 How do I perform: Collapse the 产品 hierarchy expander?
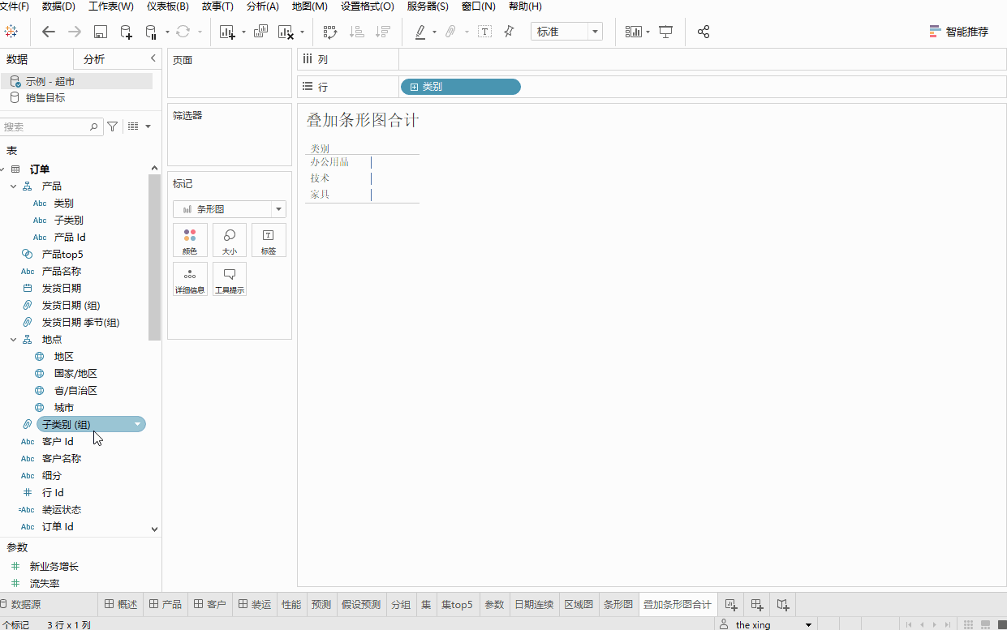(x=14, y=186)
